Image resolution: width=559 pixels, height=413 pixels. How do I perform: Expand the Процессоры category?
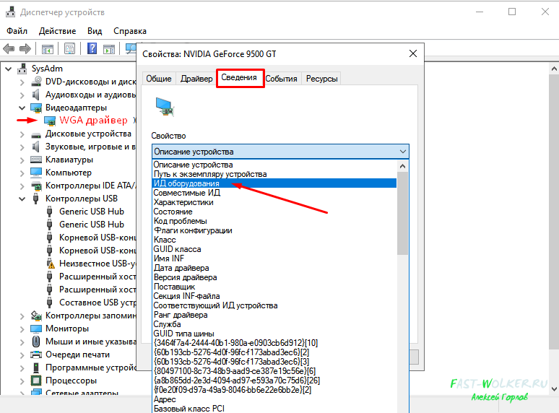pos(22,381)
